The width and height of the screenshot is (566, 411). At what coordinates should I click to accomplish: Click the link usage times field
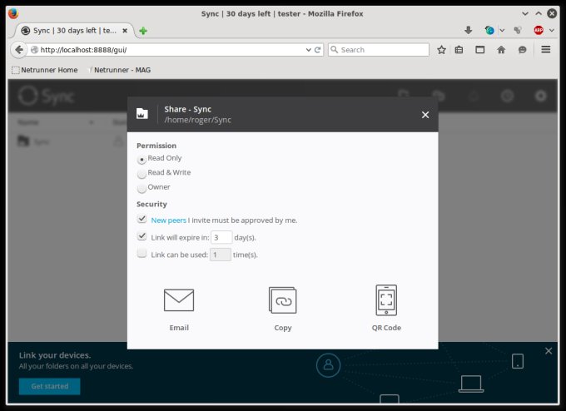221,255
